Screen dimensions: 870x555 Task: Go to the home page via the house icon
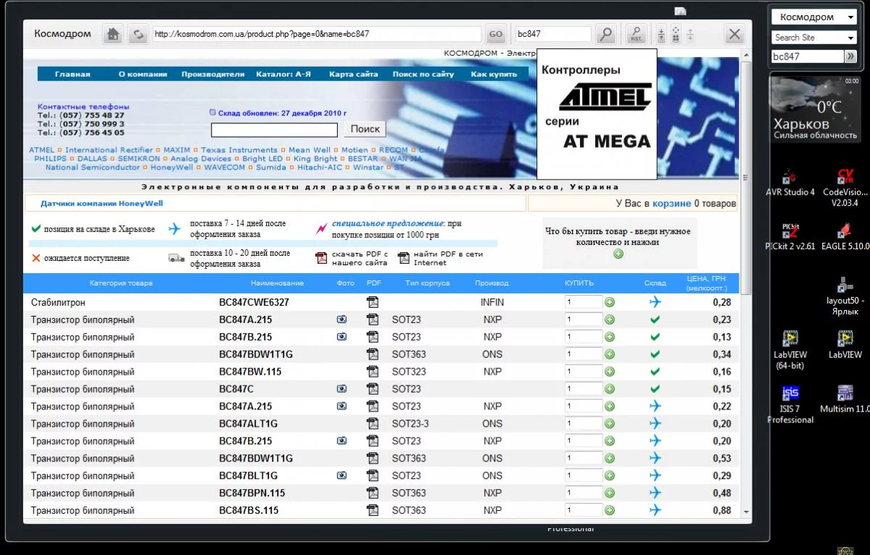tap(112, 34)
